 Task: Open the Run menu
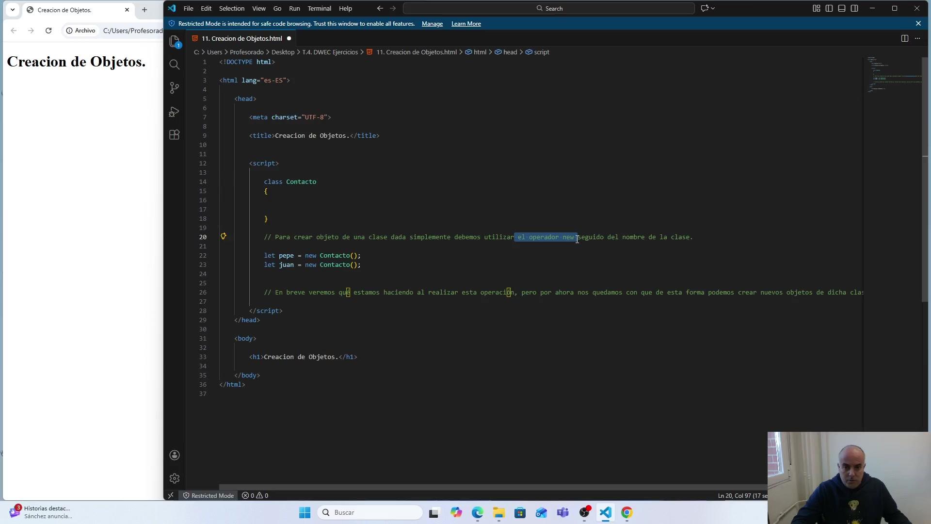tap(294, 8)
